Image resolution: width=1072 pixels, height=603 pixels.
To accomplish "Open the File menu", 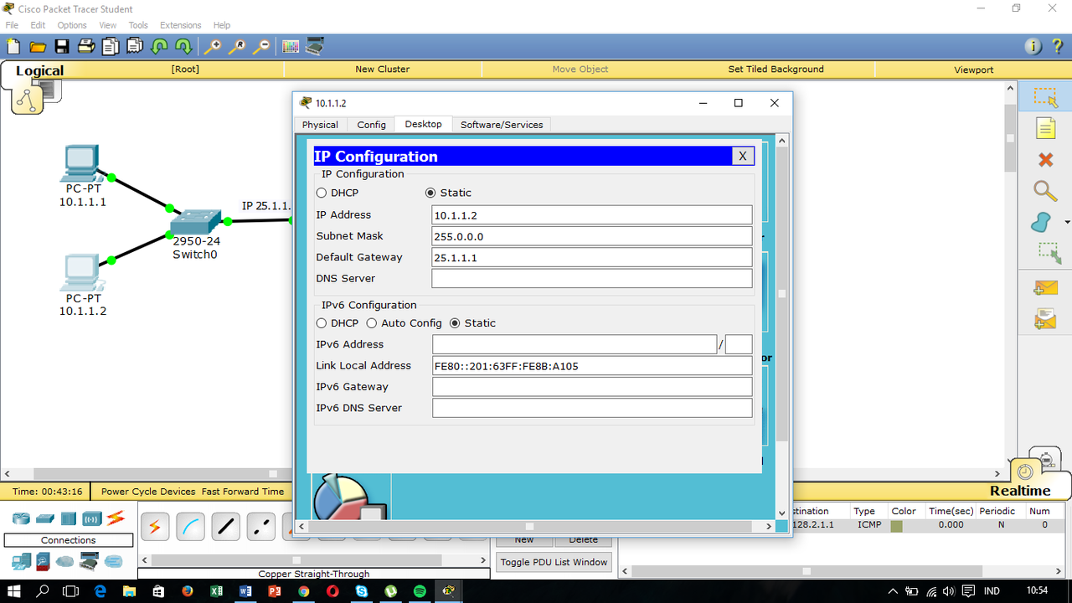I will tap(12, 25).
